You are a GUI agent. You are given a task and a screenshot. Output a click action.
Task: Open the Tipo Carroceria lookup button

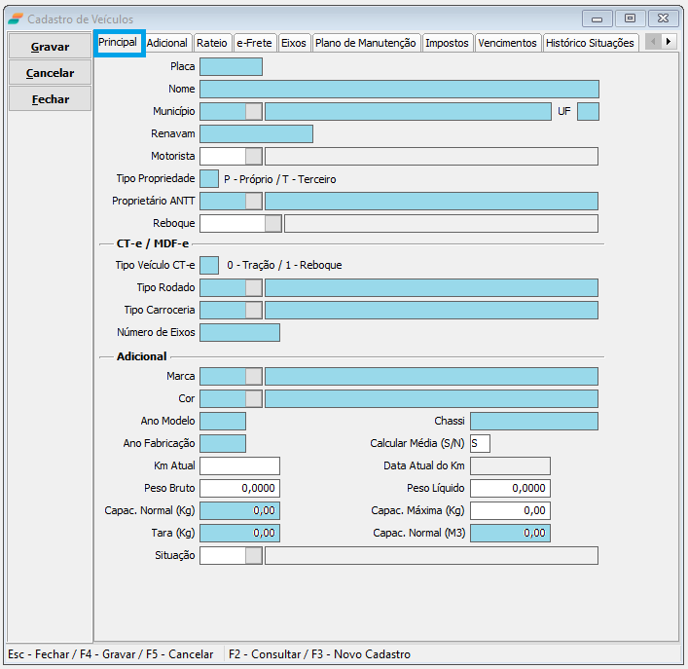253,310
